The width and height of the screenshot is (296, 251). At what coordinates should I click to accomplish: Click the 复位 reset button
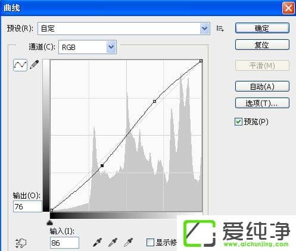point(262,45)
